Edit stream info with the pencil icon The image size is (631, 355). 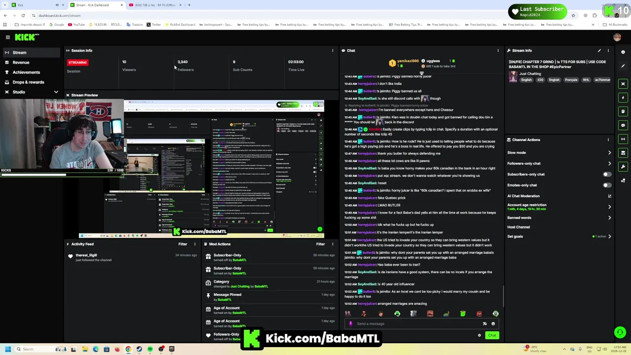click(x=599, y=50)
